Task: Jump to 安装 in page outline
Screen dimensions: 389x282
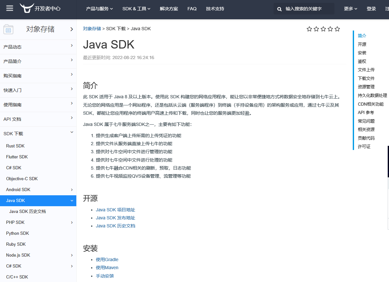Action: click(362, 53)
